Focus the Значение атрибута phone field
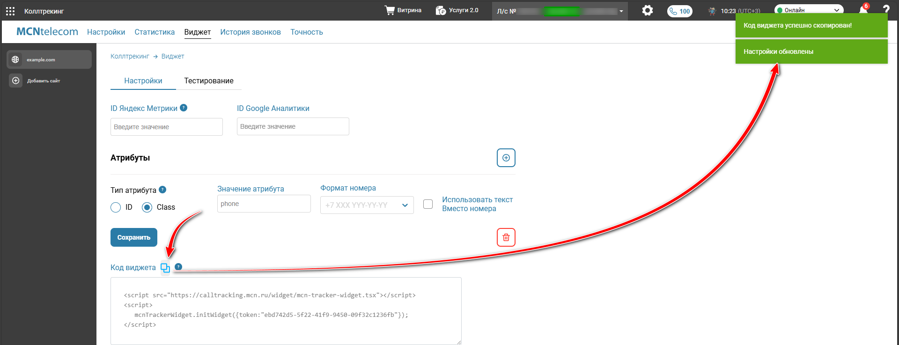The height and width of the screenshot is (345, 899). (264, 204)
